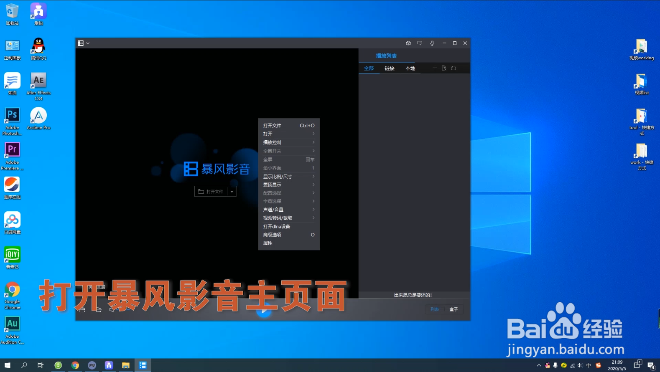
Task: Open File Explorer from the taskbar
Action: [x=125, y=365]
